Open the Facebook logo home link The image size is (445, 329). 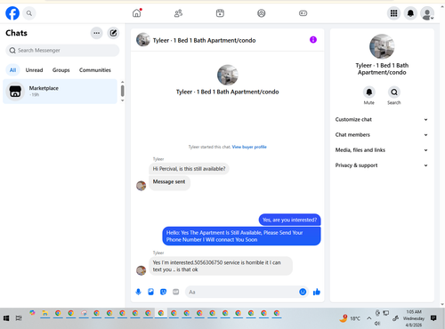(12, 13)
